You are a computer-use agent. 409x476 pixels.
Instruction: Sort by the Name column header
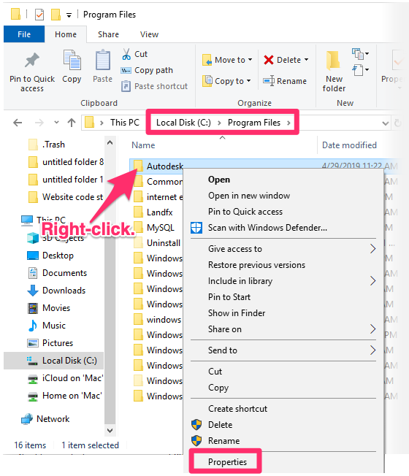click(x=143, y=145)
